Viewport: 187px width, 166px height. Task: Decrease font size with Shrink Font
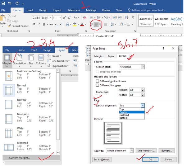[69, 18]
